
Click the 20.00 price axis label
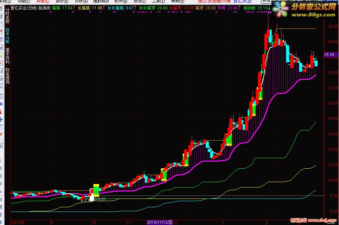click(333, 103)
